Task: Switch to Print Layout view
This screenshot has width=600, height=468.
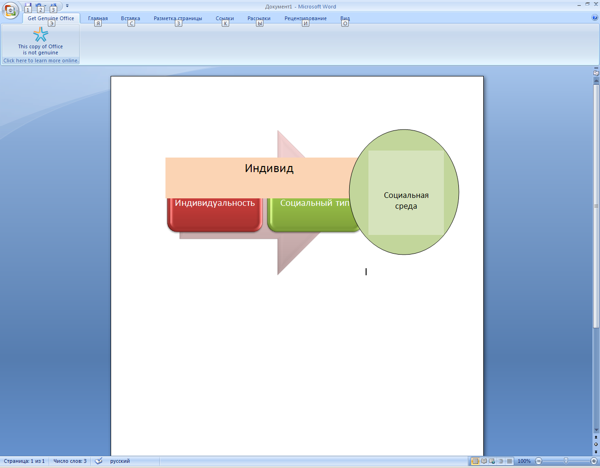Action: coord(475,461)
